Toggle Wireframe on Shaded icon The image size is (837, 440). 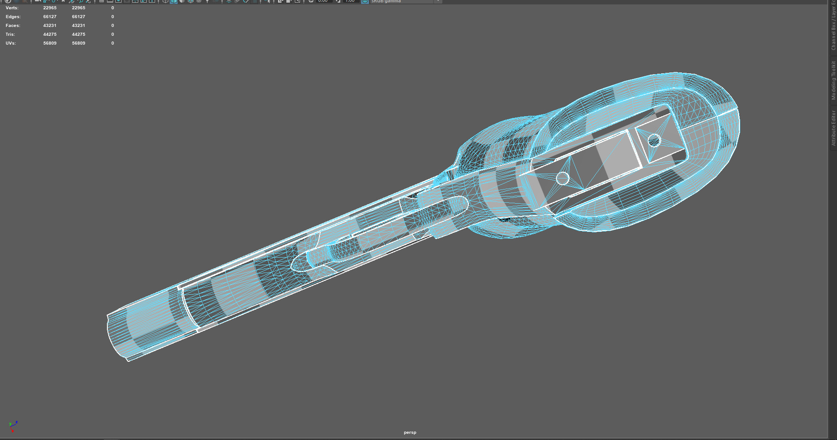(190, 1)
